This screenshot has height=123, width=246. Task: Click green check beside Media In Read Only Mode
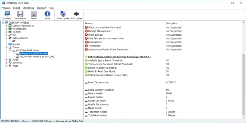click(86, 71)
